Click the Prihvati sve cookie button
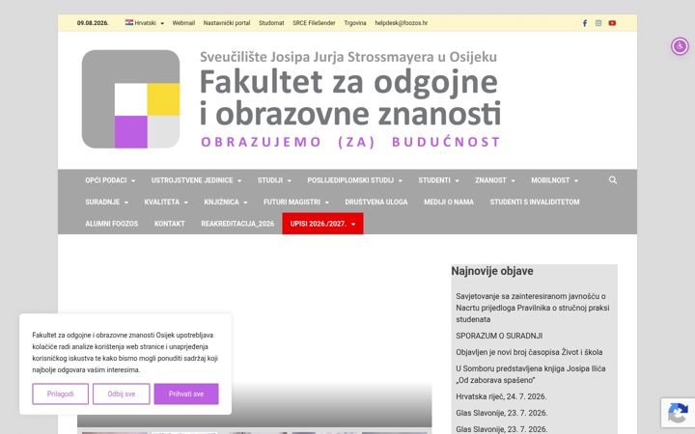This screenshot has height=434, width=695. coord(186,393)
